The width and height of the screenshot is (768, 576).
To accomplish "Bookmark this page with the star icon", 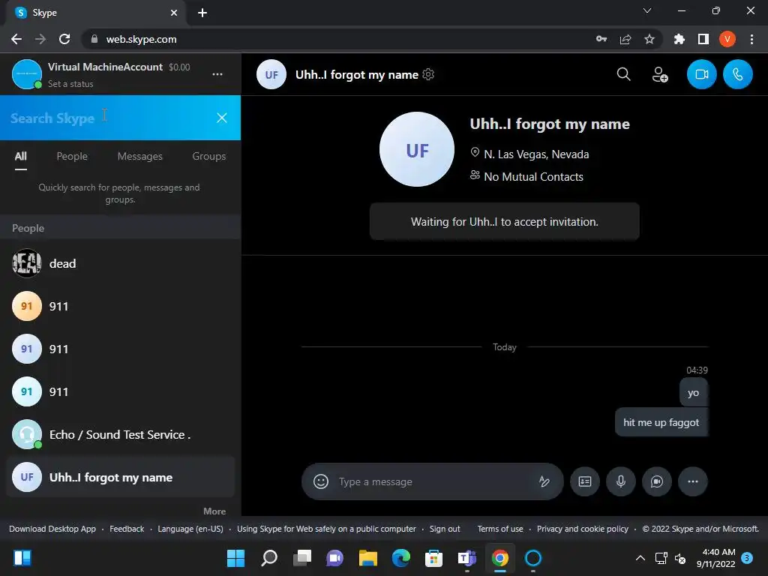I will 649,39.
